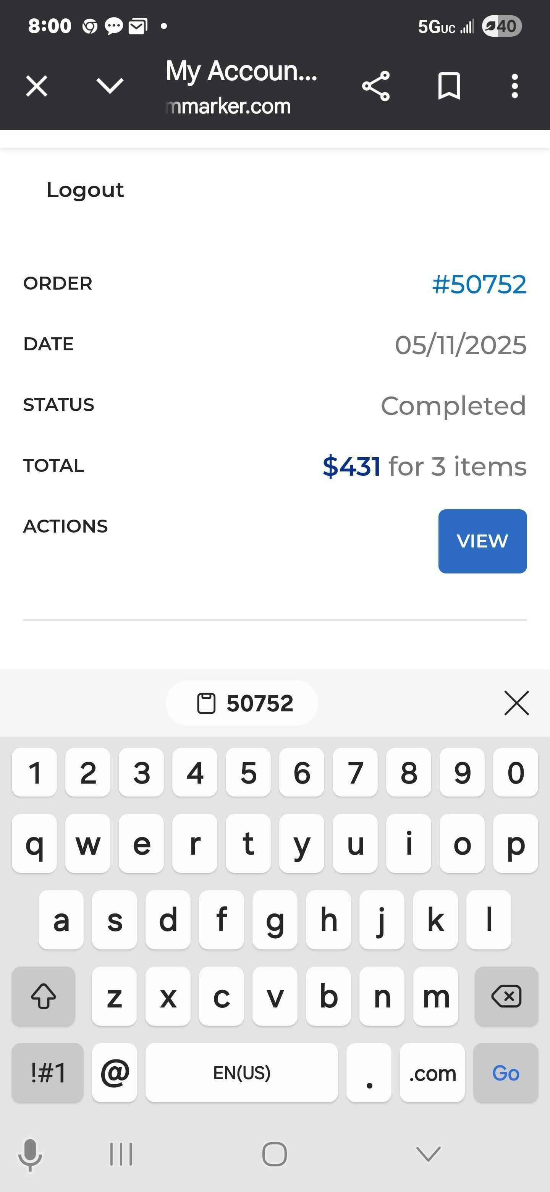Image resolution: width=550 pixels, height=1192 pixels.
Task: Switch keyboard to symbols with !#1 key
Action: pyautogui.click(x=48, y=1073)
